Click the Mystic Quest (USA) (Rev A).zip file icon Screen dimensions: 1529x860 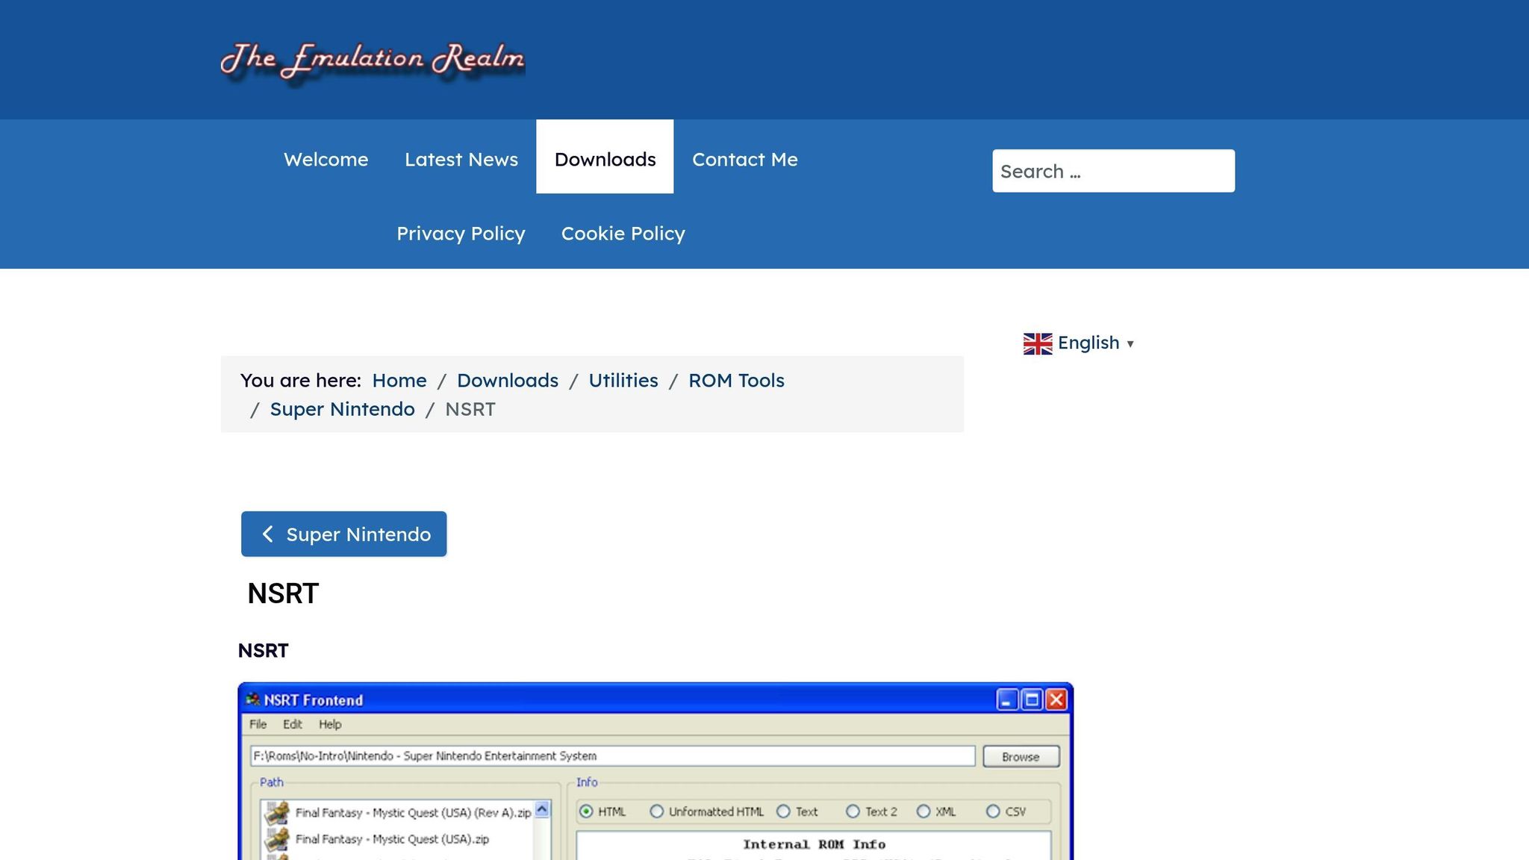(277, 812)
